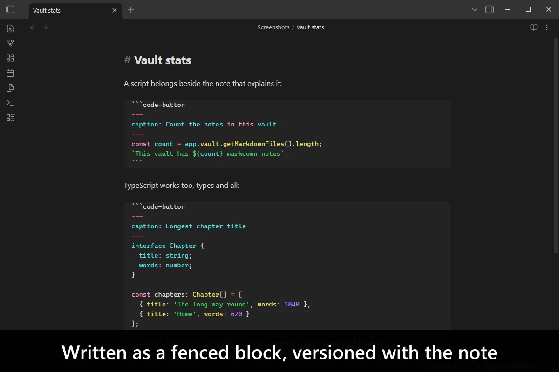Open the canvas grid icon in ribbon

pyautogui.click(x=10, y=58)
